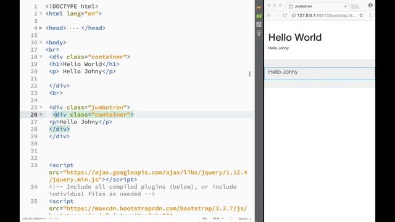Click the highlighted closing div on line 28

tap(59, 129)
